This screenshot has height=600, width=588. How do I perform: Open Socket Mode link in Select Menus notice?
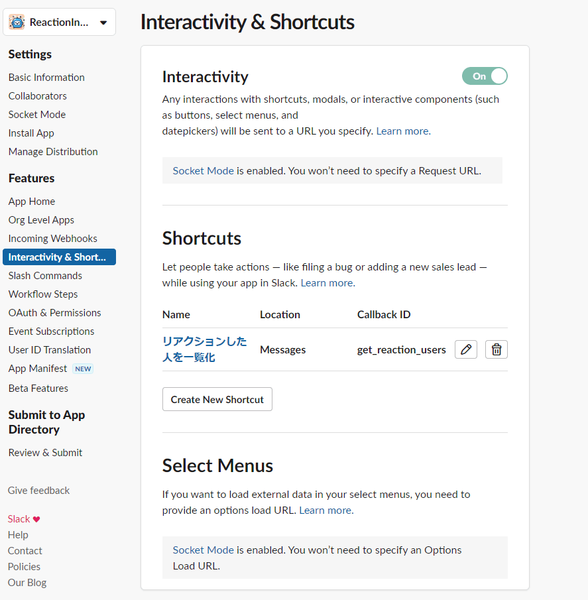point(203,550)
